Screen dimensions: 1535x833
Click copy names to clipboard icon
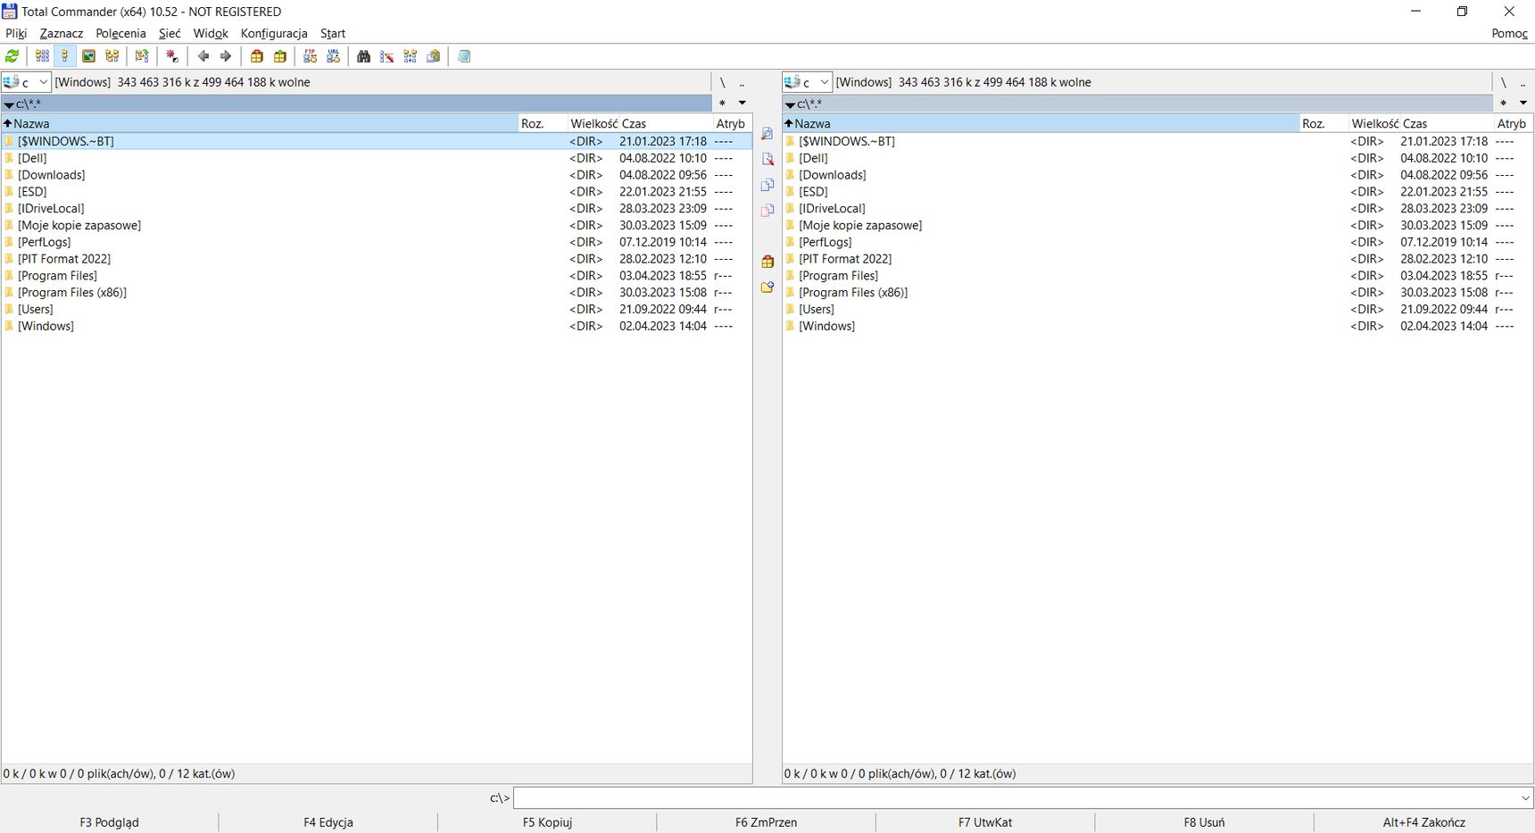tap(433, 56)
